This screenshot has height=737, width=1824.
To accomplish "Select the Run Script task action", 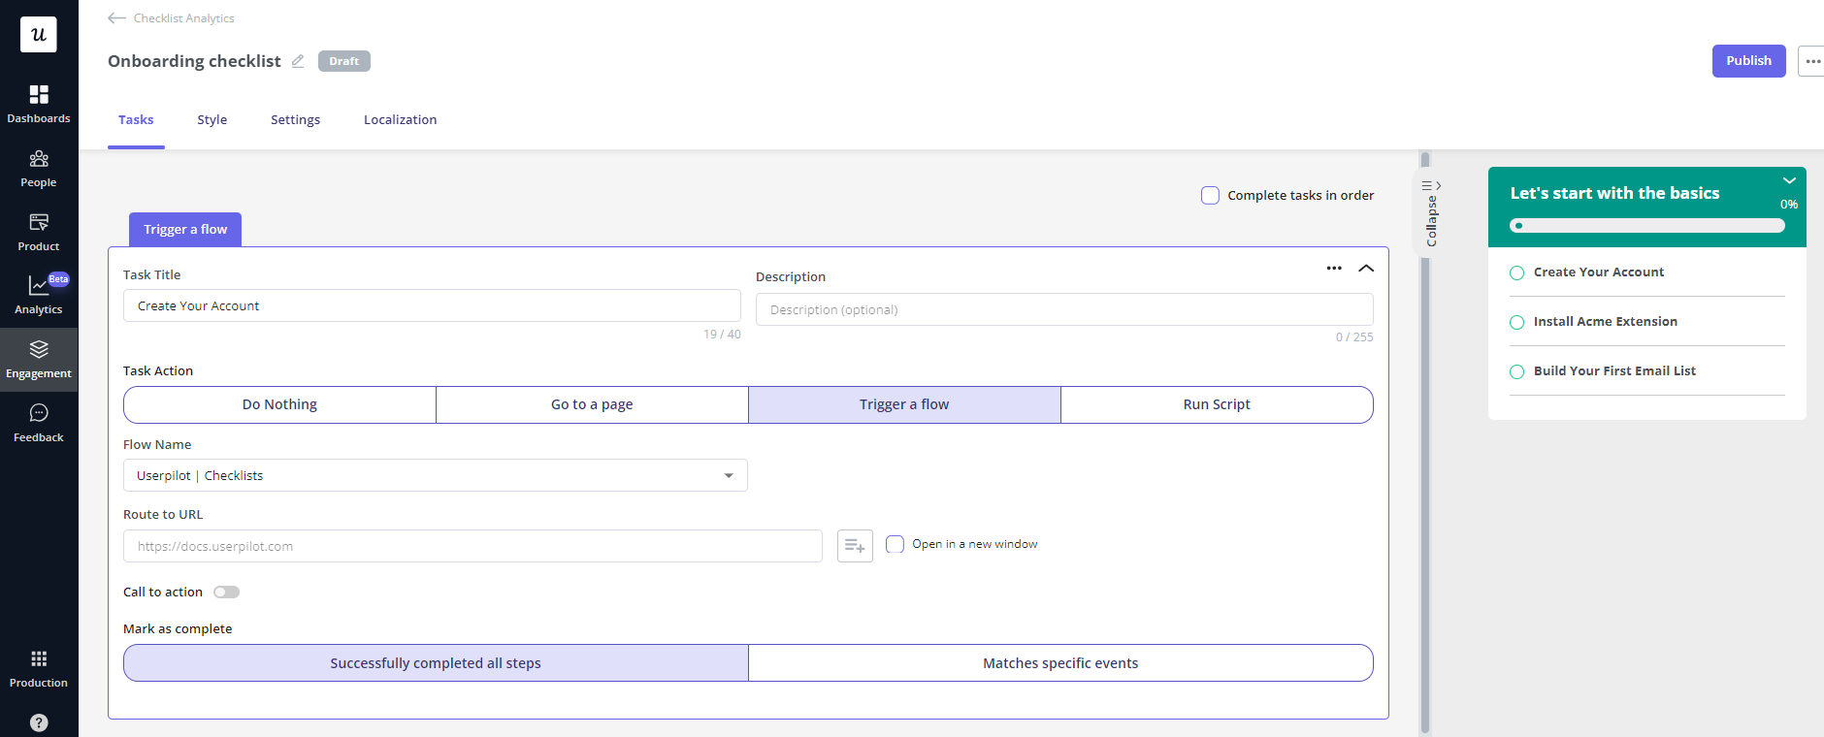I will pos(1217,404).
